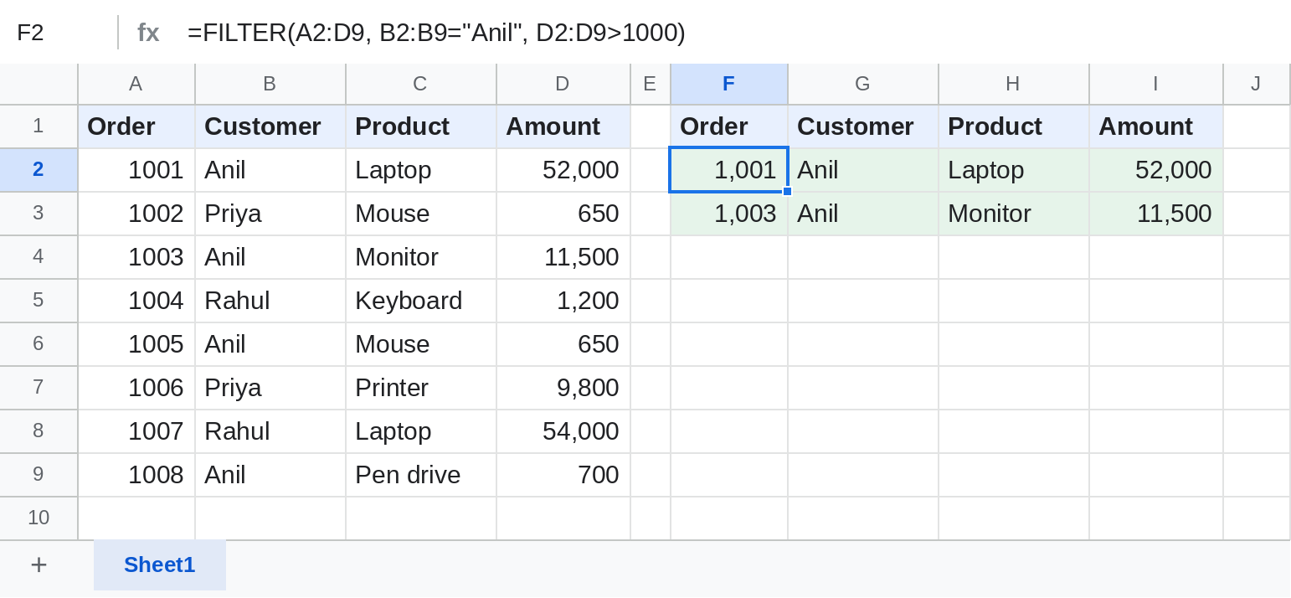1291x598 pixels.
Task: Select column B header
Action: (270, 84)
